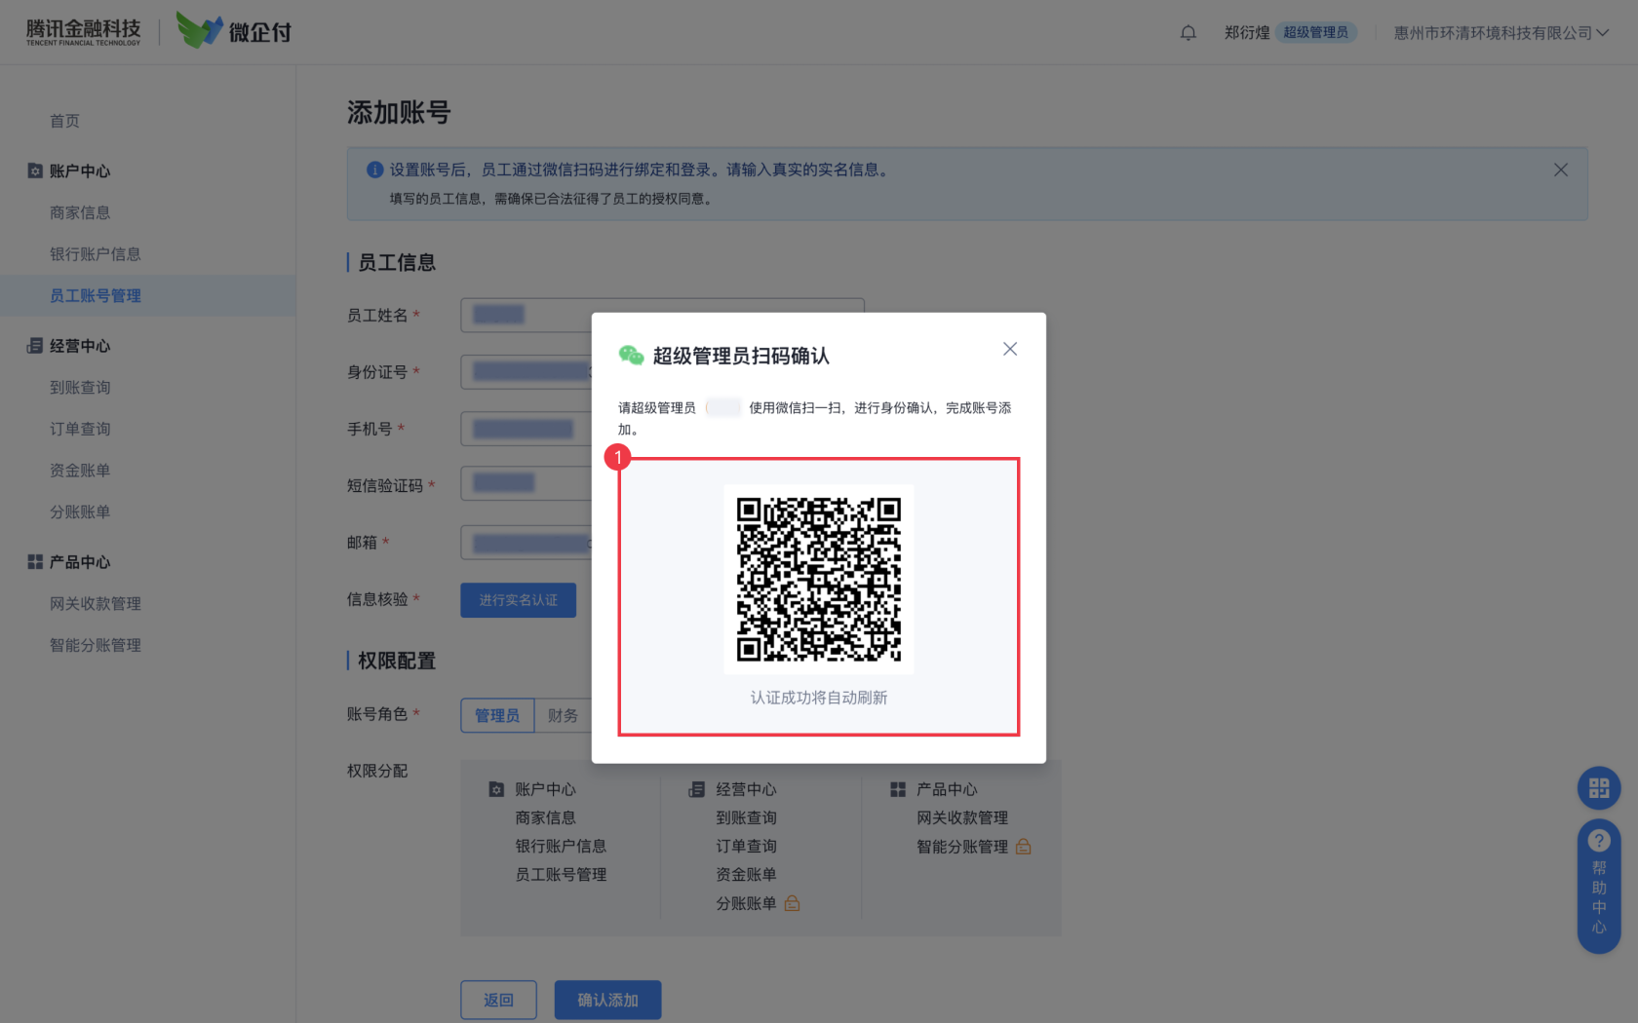The width and height of the screenshot is (1638, 1023).
Task: Click the lock icon beside 分账账单 permission
Action: (x=792, y=903)
